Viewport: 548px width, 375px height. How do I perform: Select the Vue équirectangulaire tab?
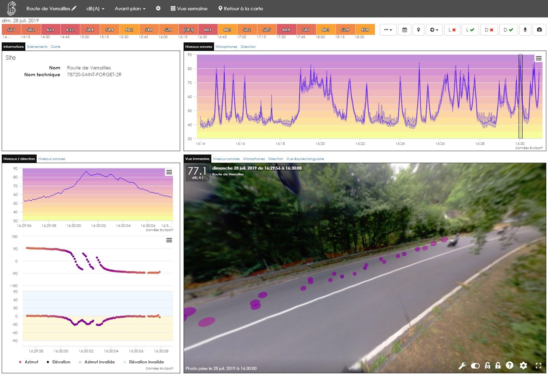[305, 159]
